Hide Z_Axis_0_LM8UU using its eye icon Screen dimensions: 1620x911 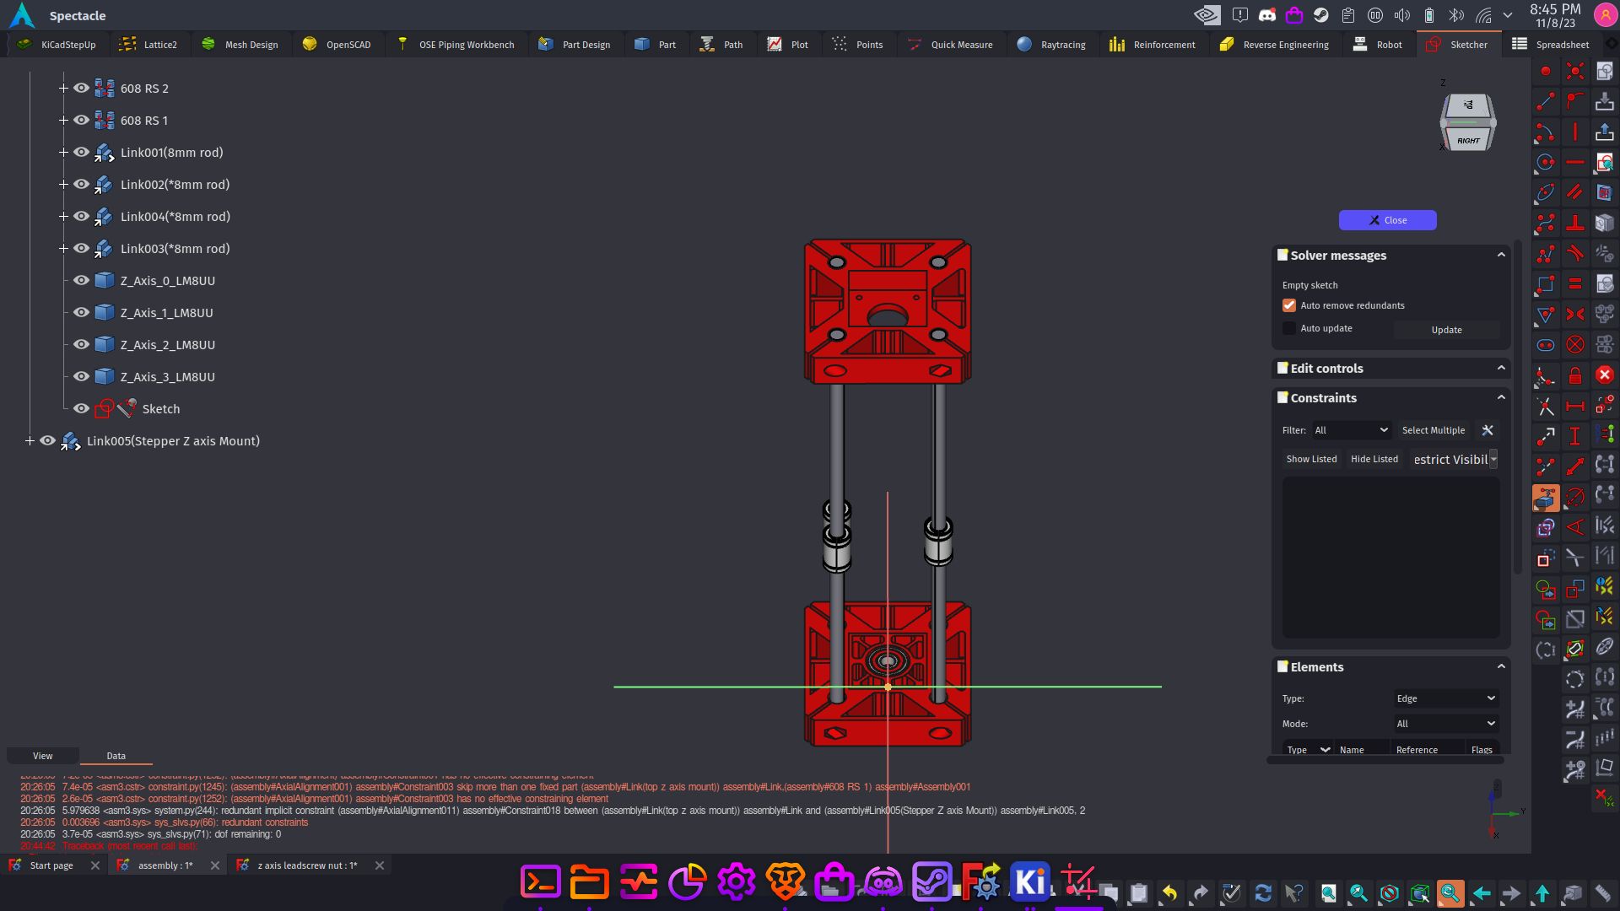point(81,280)
